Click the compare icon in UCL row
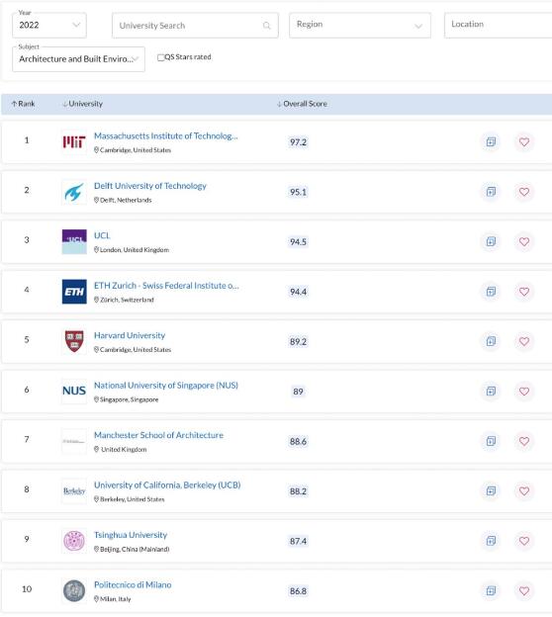 (491, 241)
